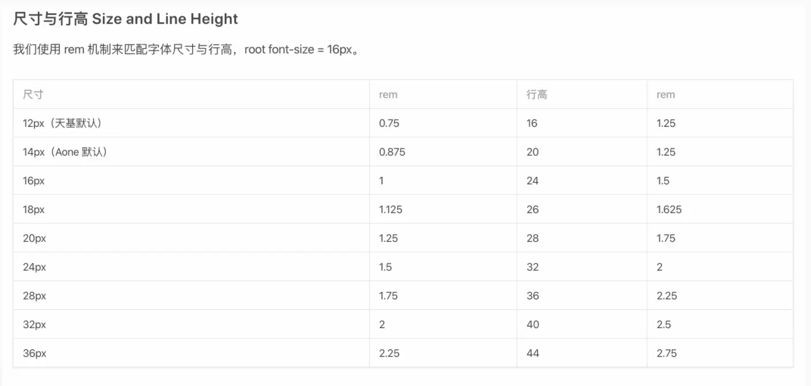Click the 2.75 rem value cell

click(667, 353)
